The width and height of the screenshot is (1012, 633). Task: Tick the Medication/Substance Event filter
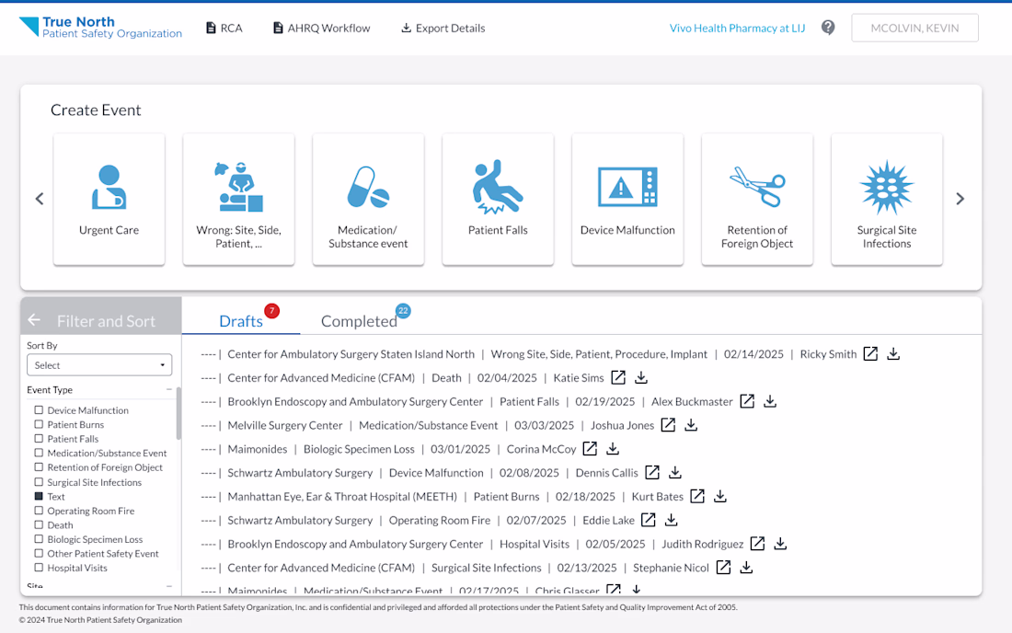point(39,453)
